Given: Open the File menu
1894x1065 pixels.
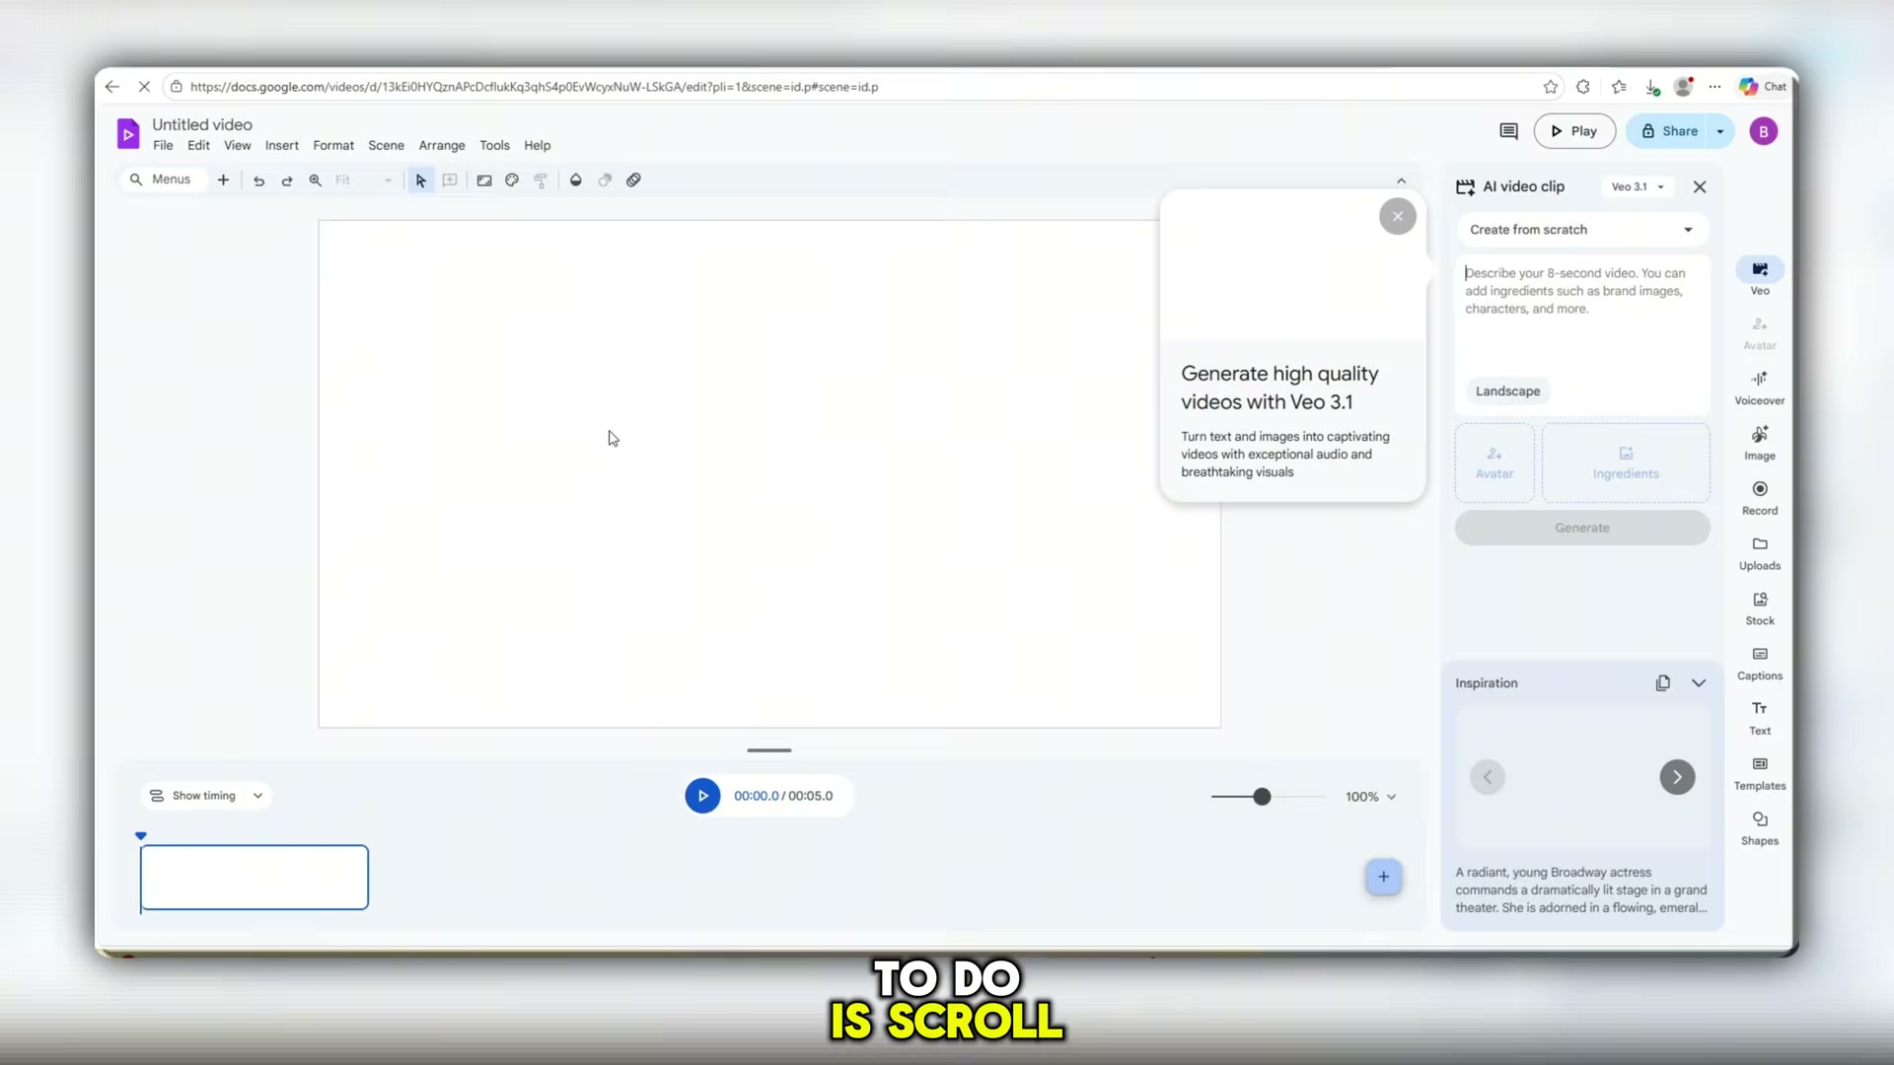Looking at the screenshot, I should tap(163, 145).
